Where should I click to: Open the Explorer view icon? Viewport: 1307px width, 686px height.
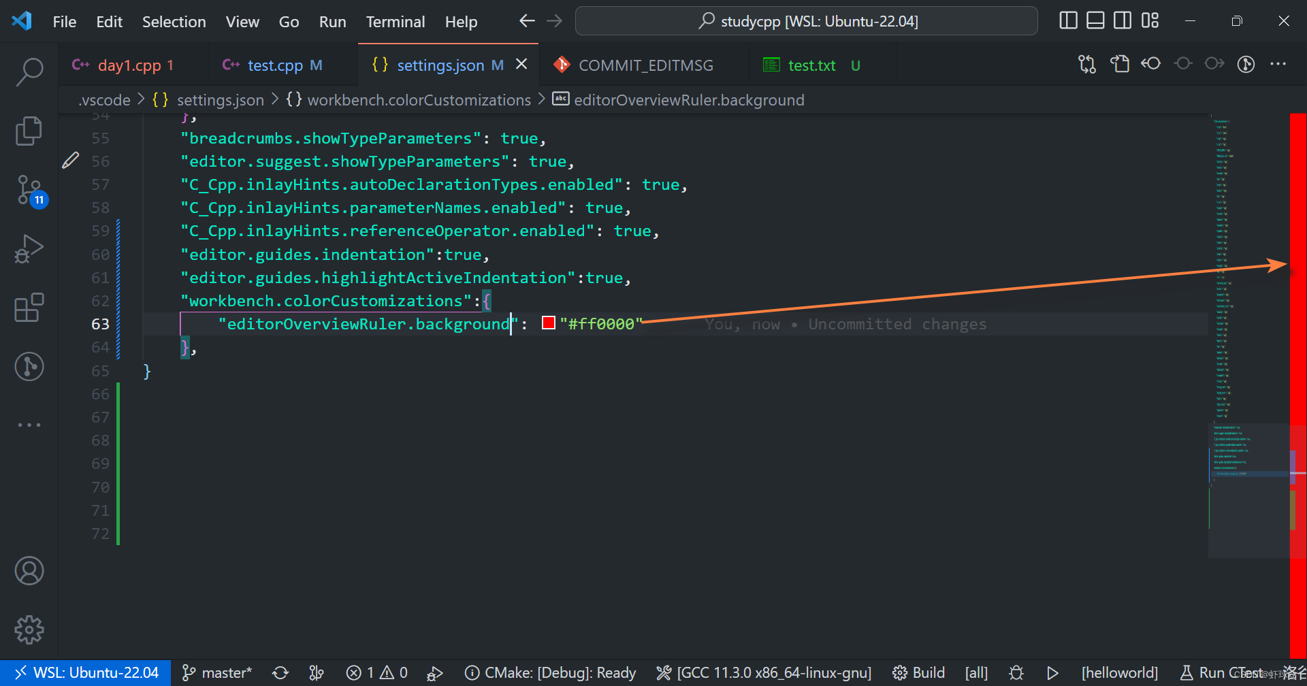[29, 131]
